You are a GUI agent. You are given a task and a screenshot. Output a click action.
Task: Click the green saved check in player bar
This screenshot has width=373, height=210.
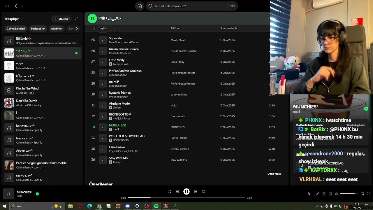[x=37, y=194]
